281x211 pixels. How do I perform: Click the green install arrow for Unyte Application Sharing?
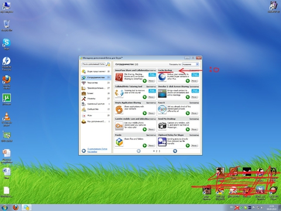pyautogui.click(x=145, y=113)
